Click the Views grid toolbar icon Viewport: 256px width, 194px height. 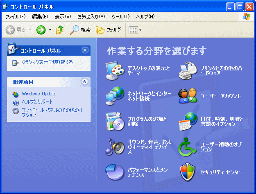pyautogui.click(x=133, y=30)
